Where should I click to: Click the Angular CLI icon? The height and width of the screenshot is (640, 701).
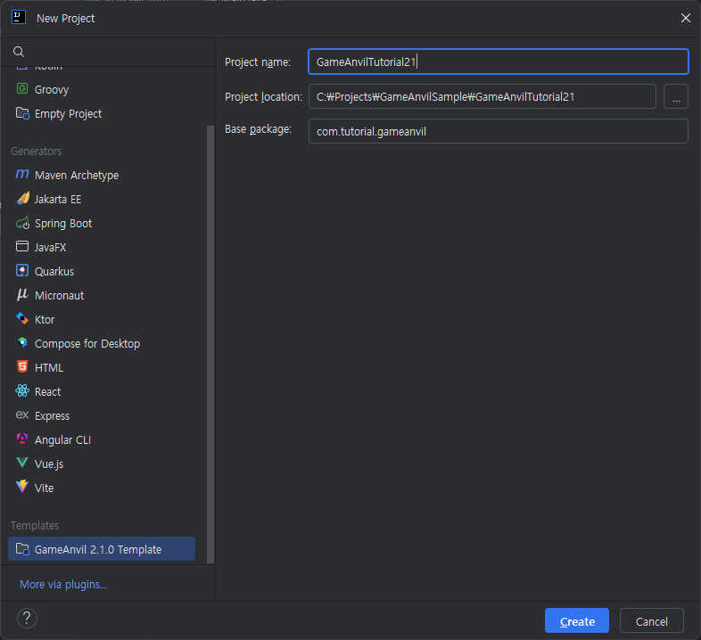pos(22,440)
